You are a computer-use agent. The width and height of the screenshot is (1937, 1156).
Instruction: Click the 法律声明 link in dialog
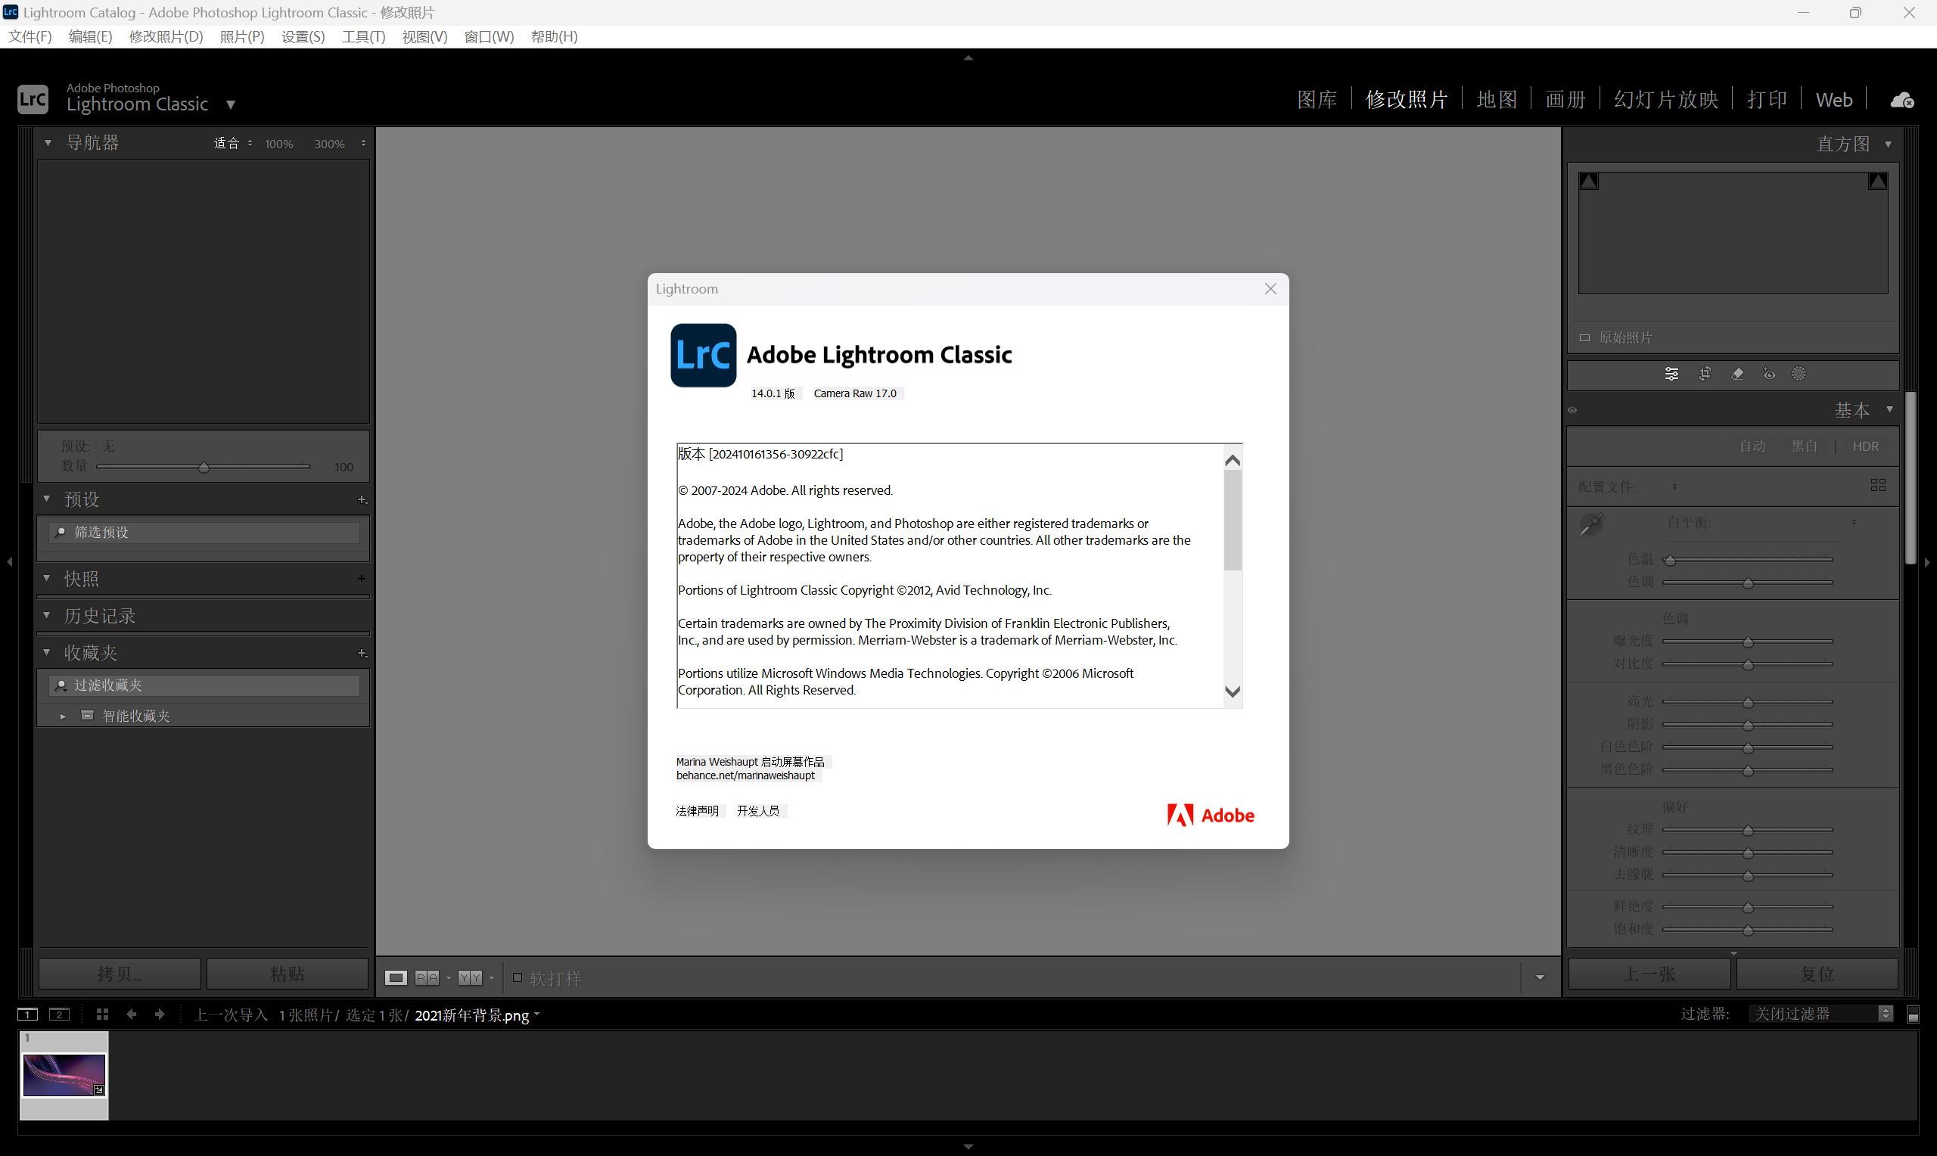tap(696, 811)
